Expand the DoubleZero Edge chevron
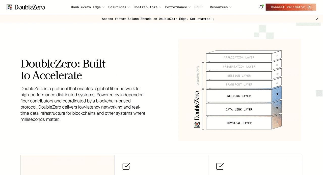This screenshot has width=323, height=175. pyautogui.click(x=103, y=7)
